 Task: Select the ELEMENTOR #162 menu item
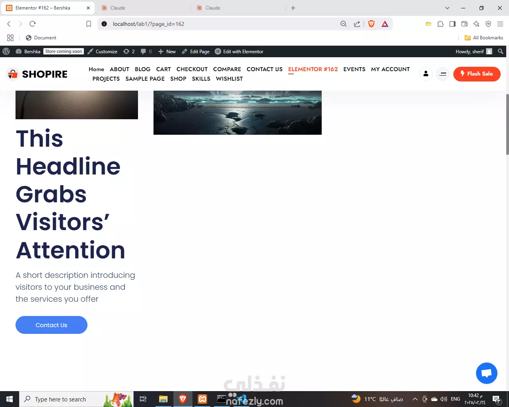[313, 69]
